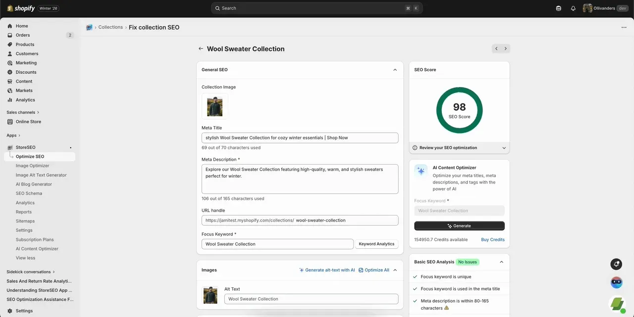Click the top search field

coord(317,8)
